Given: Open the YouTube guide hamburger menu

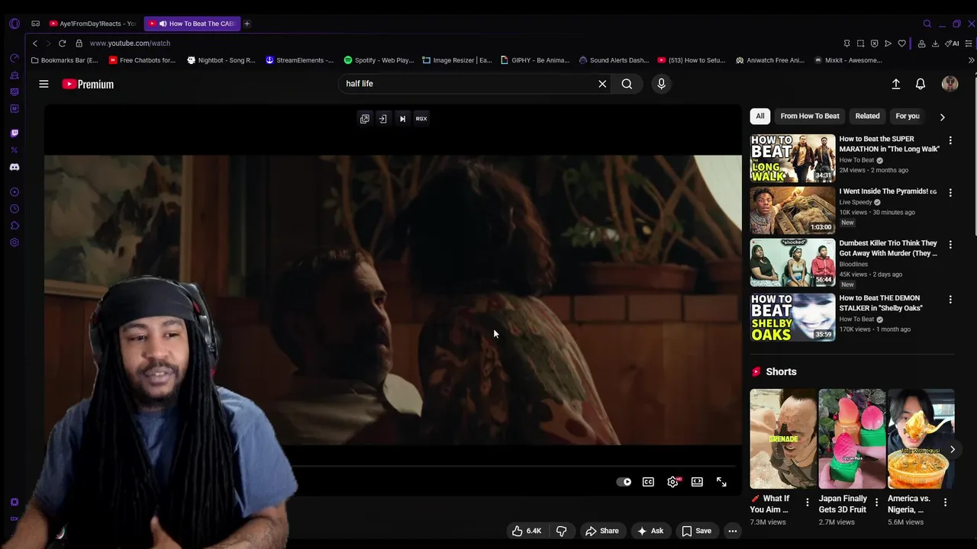Looking at the screenshot, I should pos(44,84).
